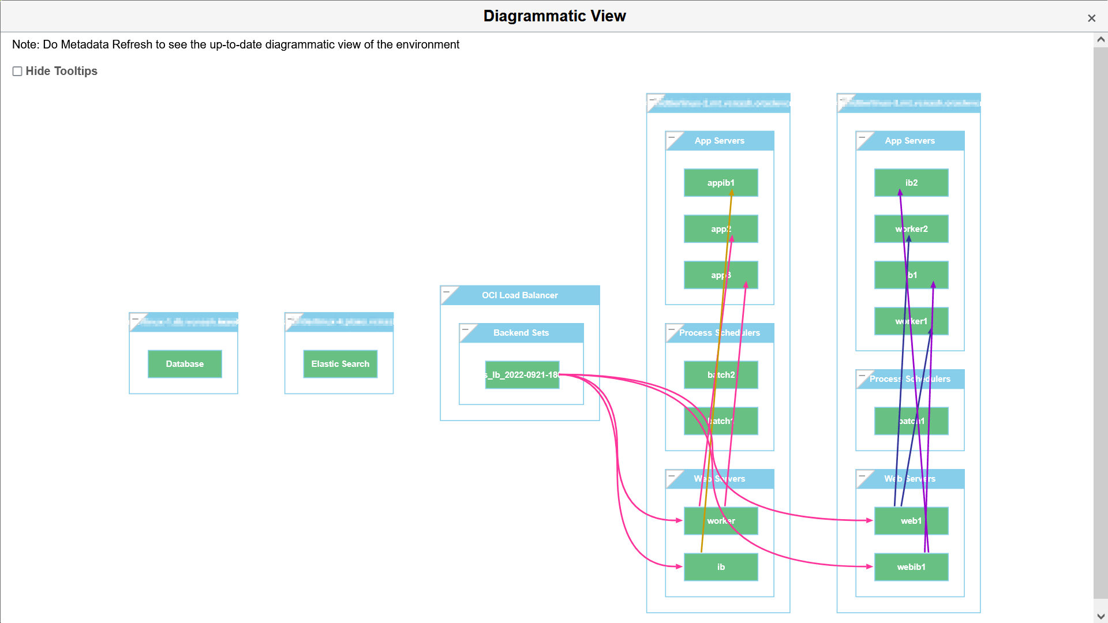
Task: Collapse the Backend Sets section
Action: point(465,329)
